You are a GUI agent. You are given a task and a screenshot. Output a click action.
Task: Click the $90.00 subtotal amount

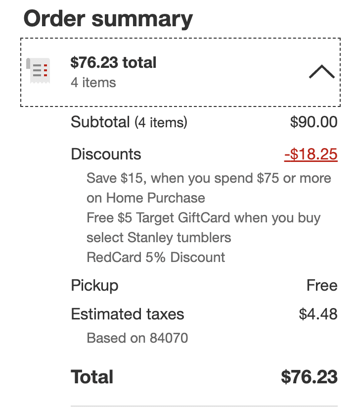[313, 122]
